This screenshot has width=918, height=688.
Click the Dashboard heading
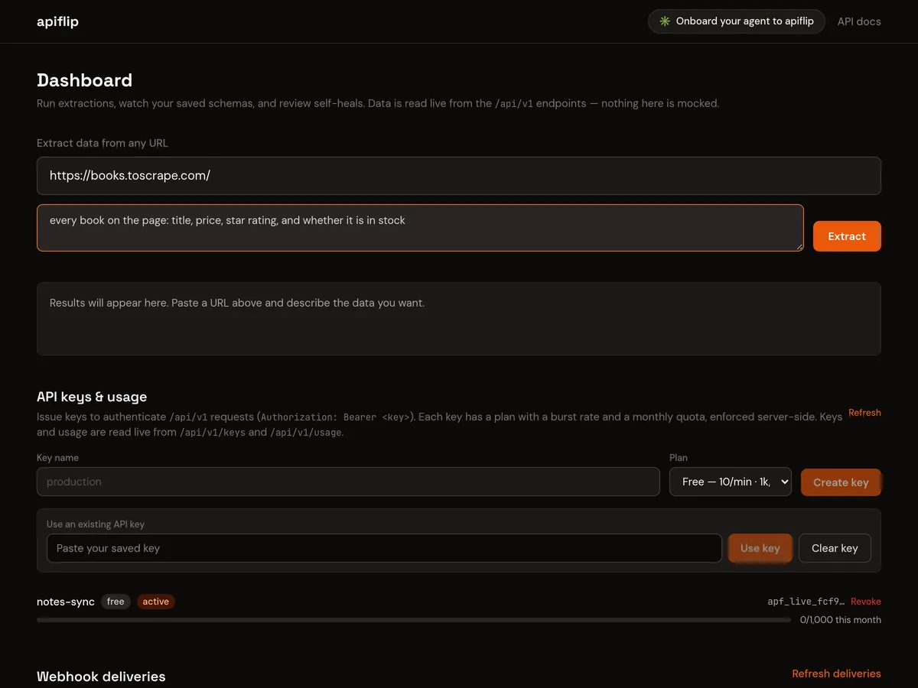84,80
